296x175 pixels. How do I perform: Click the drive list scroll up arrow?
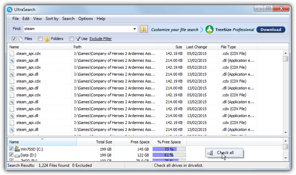coord(286,141)
